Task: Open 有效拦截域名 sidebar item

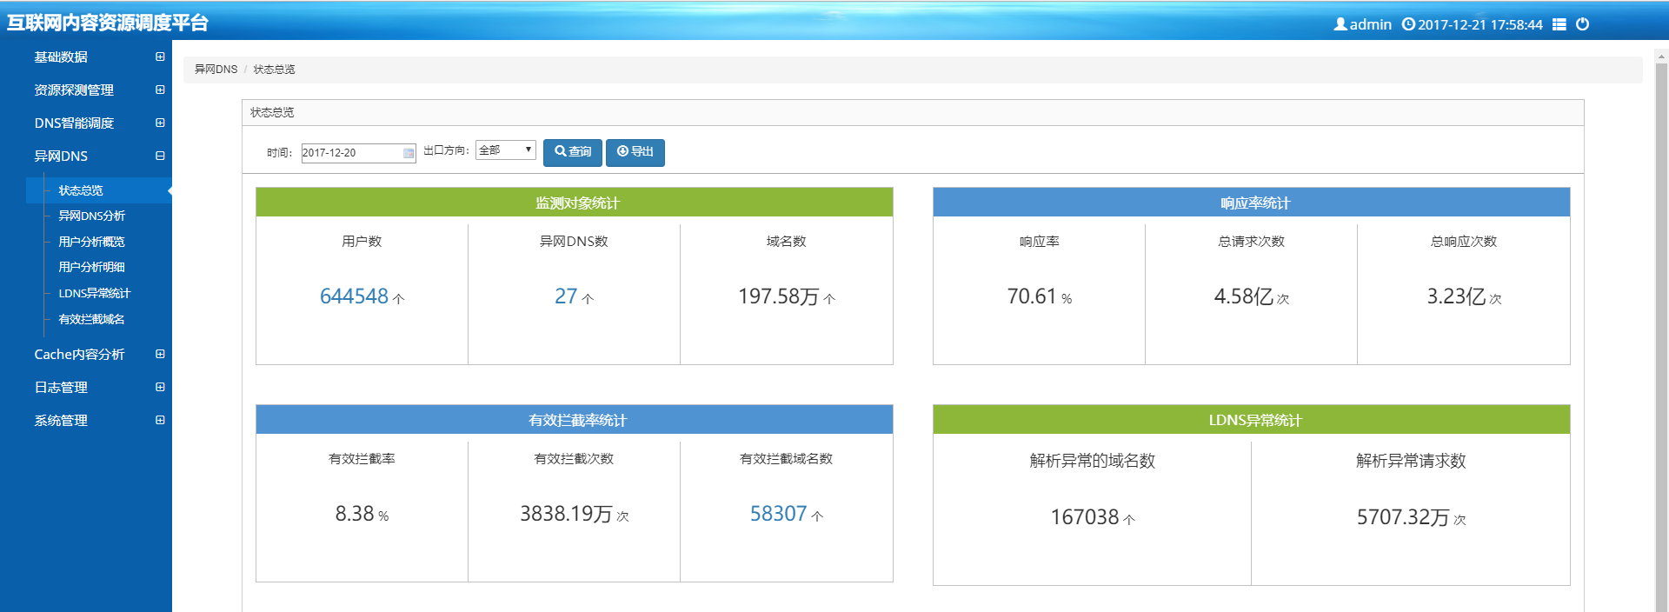Action: tap(91, 319)
